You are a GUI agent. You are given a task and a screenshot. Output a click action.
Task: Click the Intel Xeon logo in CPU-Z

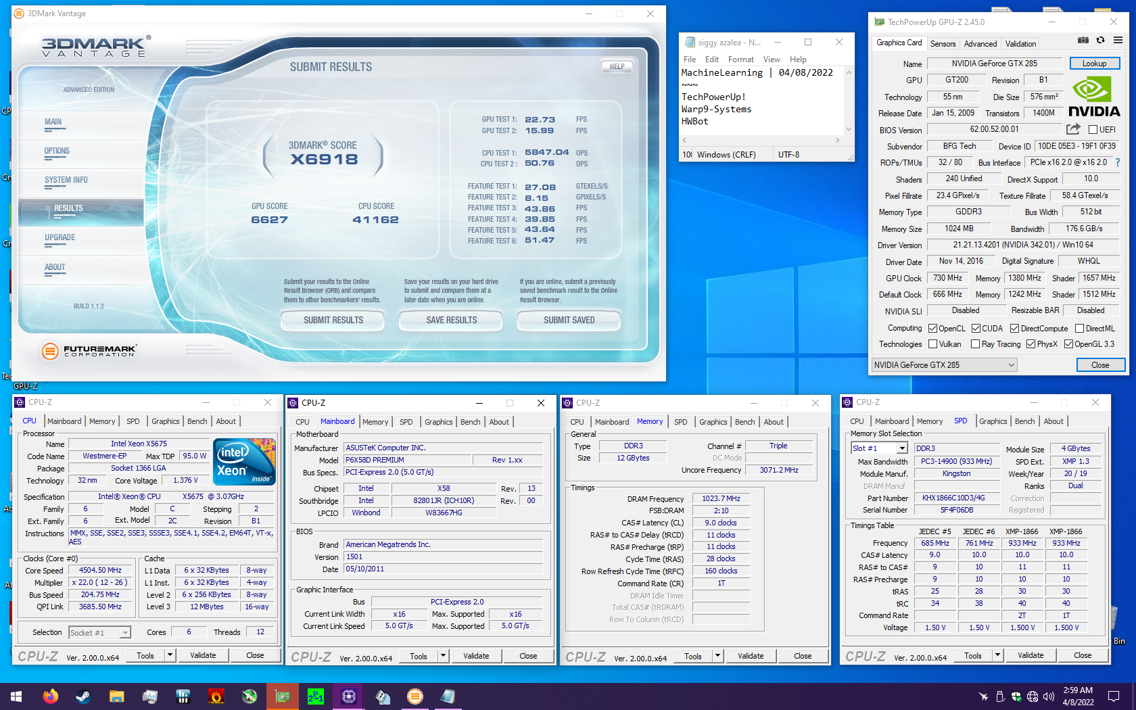pyautogui.click(x=244, y=462)
